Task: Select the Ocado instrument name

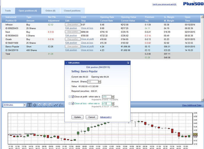Action: click(x=9, y=39)
